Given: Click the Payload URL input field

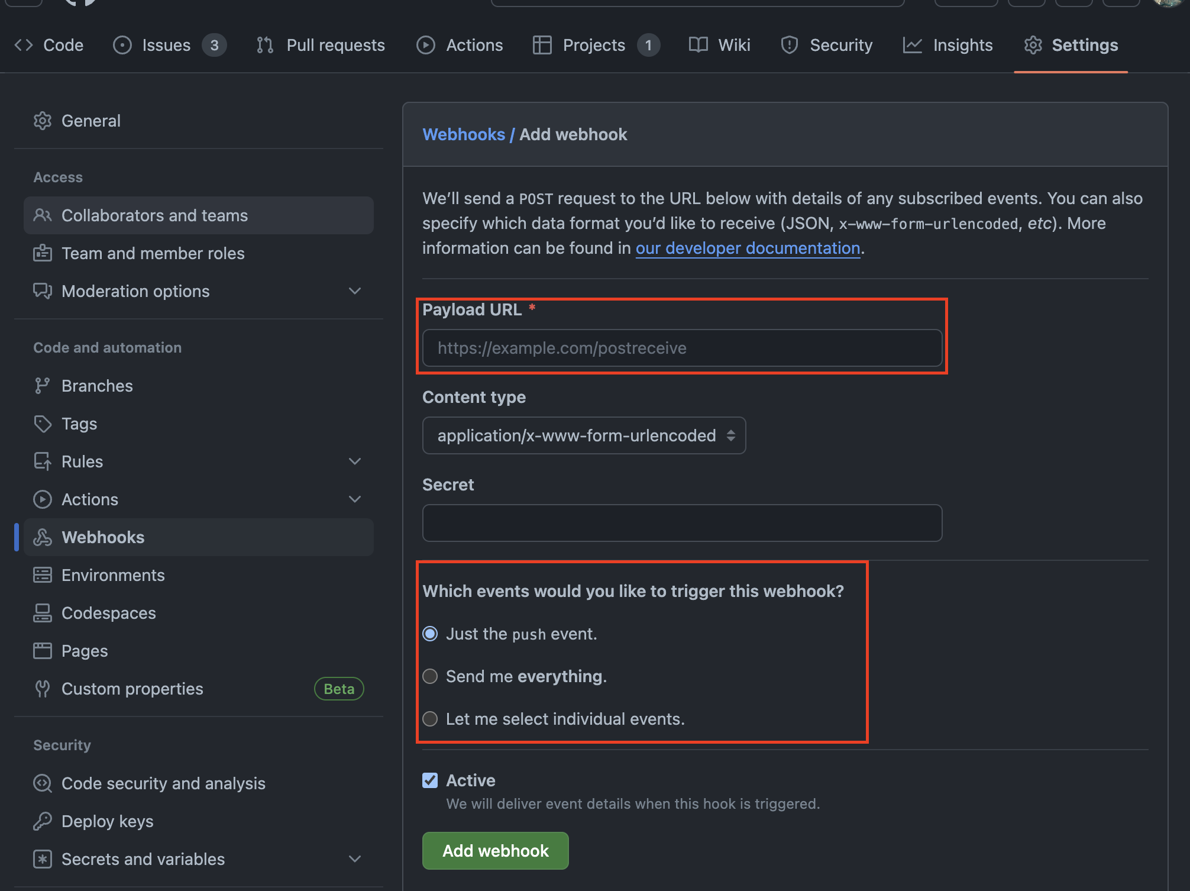Looking at the screenshot, I should (682, 348).
